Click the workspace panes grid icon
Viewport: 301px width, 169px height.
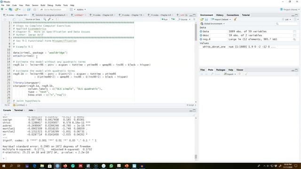click(x=71, y=9)
